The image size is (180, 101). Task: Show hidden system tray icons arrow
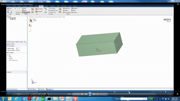tap(160, 99)
